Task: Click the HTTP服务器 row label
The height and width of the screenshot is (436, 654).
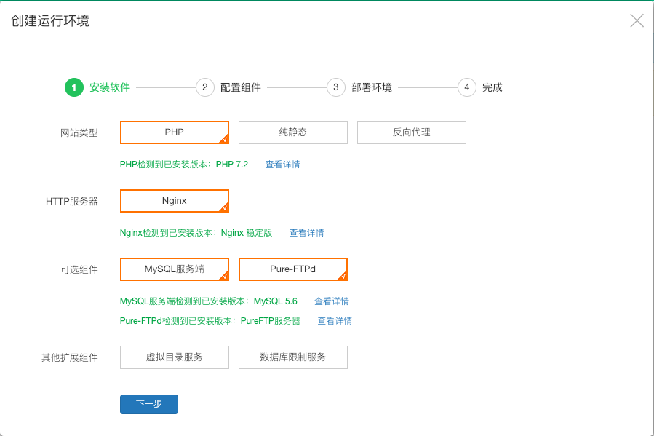Action: click(x=72, y=202)
